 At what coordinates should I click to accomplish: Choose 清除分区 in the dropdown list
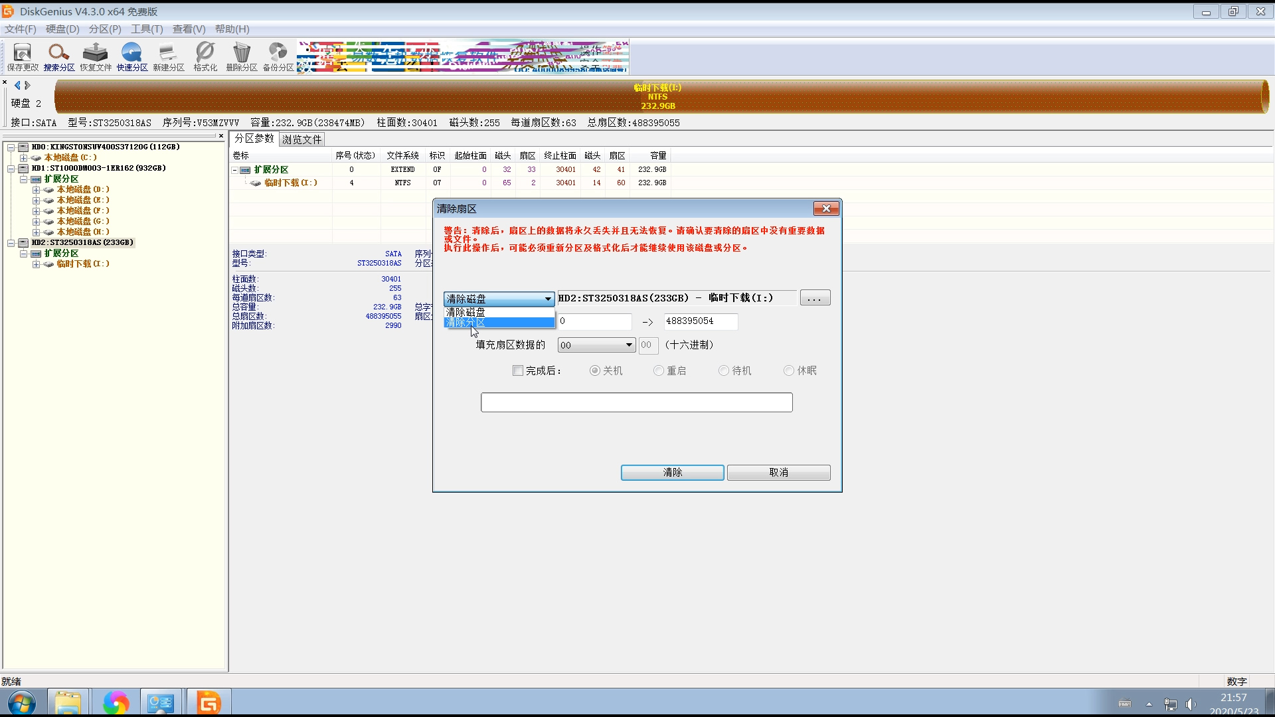click(x=498, y=323)
